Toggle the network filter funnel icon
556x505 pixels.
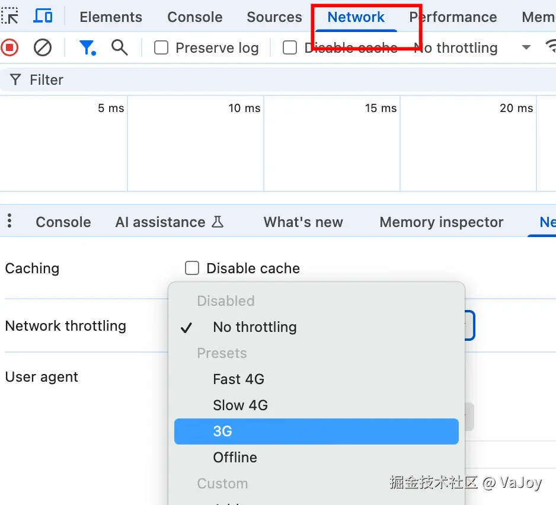tap(87, 47)
